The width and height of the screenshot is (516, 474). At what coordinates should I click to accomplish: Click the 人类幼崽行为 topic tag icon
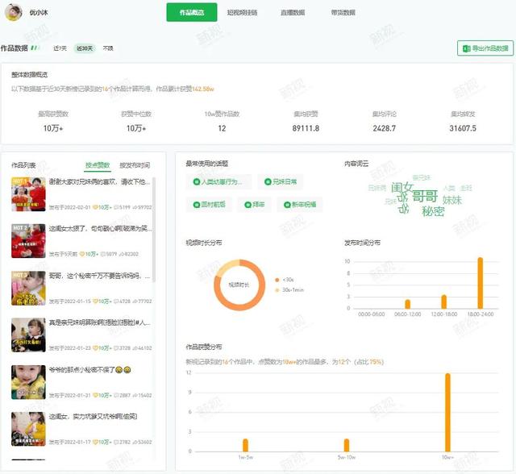[197, 181]
